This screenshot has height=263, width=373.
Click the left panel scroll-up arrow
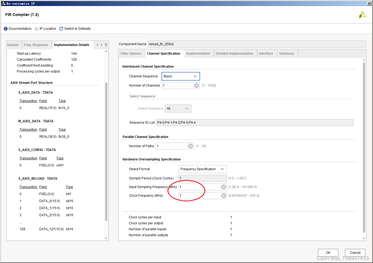pyautogui.click(x=106, y=51)
